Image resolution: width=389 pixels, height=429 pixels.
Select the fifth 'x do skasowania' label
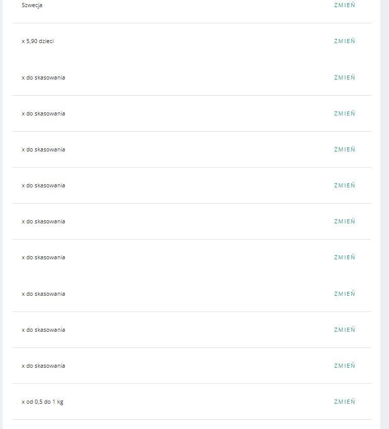tap(43, 221)
